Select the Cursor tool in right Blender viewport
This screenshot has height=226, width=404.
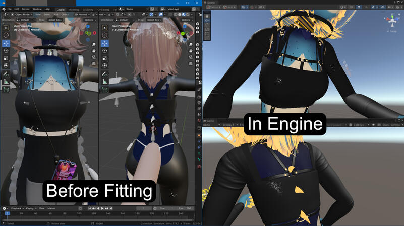coord(104,35)
